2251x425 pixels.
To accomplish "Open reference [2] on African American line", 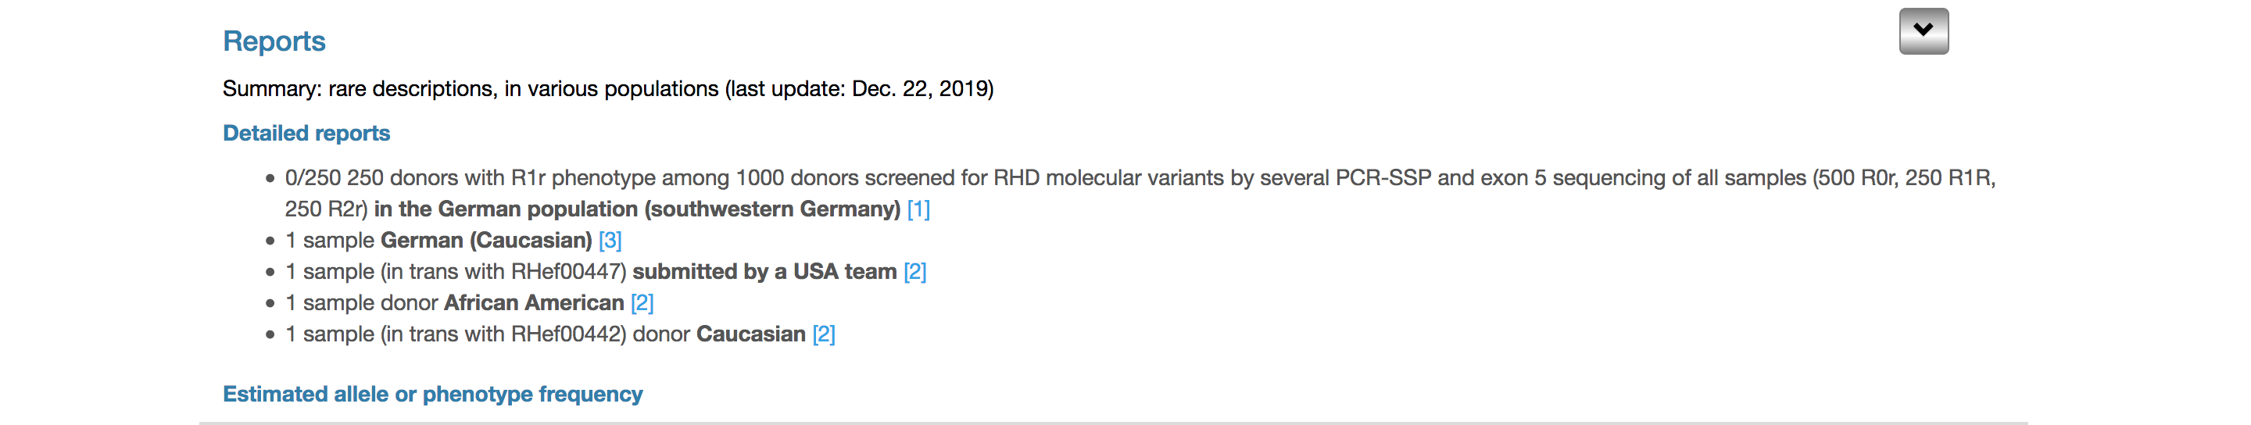I will 642,303.
